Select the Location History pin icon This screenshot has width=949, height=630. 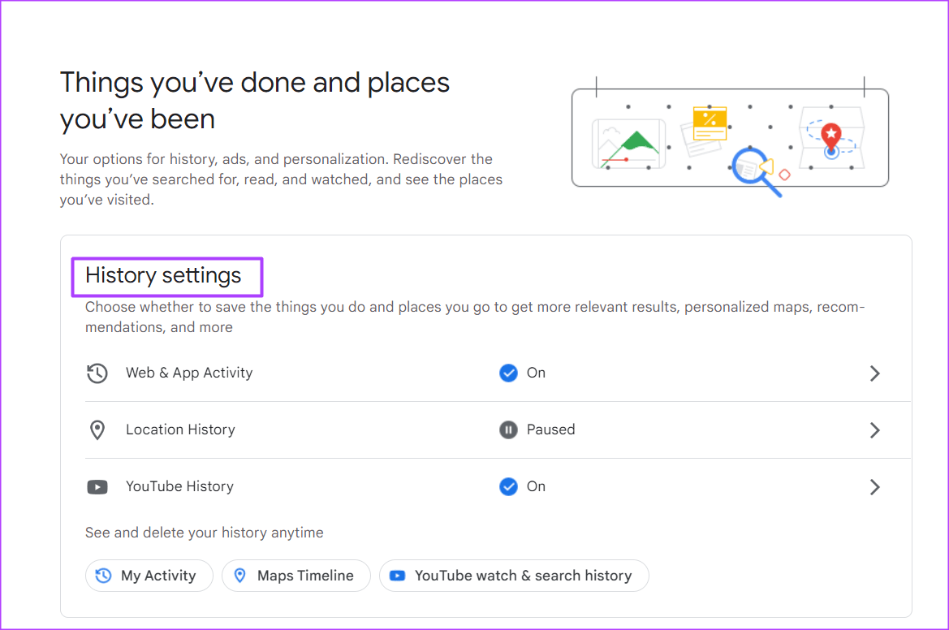pyautogui.click(x=97, y=430)
